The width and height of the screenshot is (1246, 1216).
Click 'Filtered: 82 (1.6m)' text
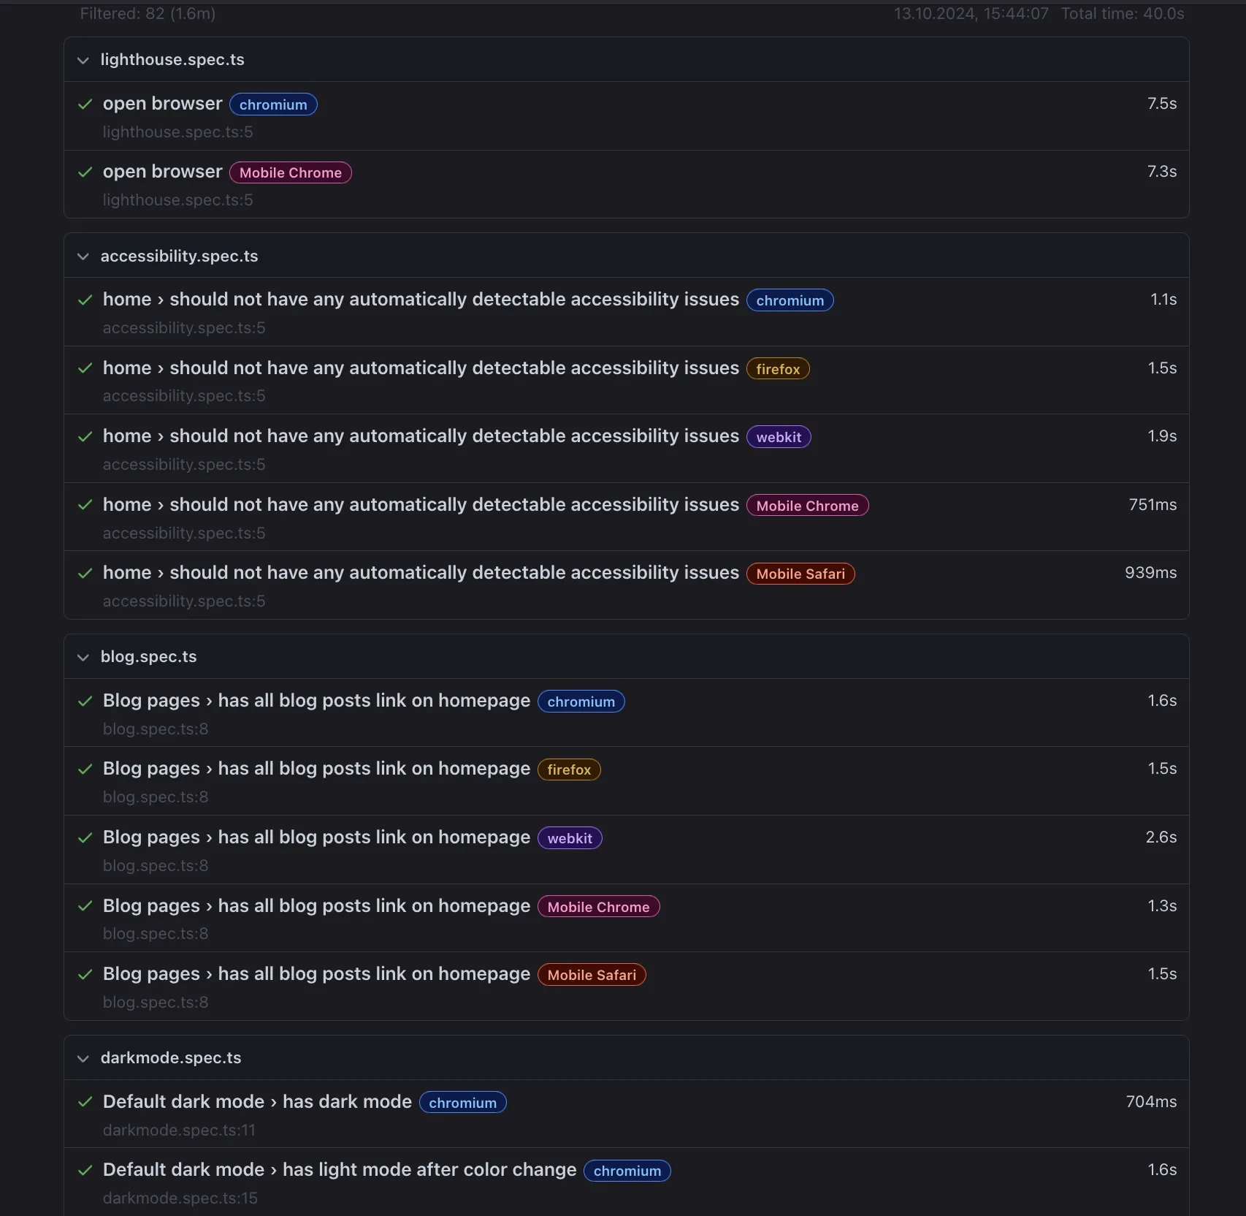[148, 14]
